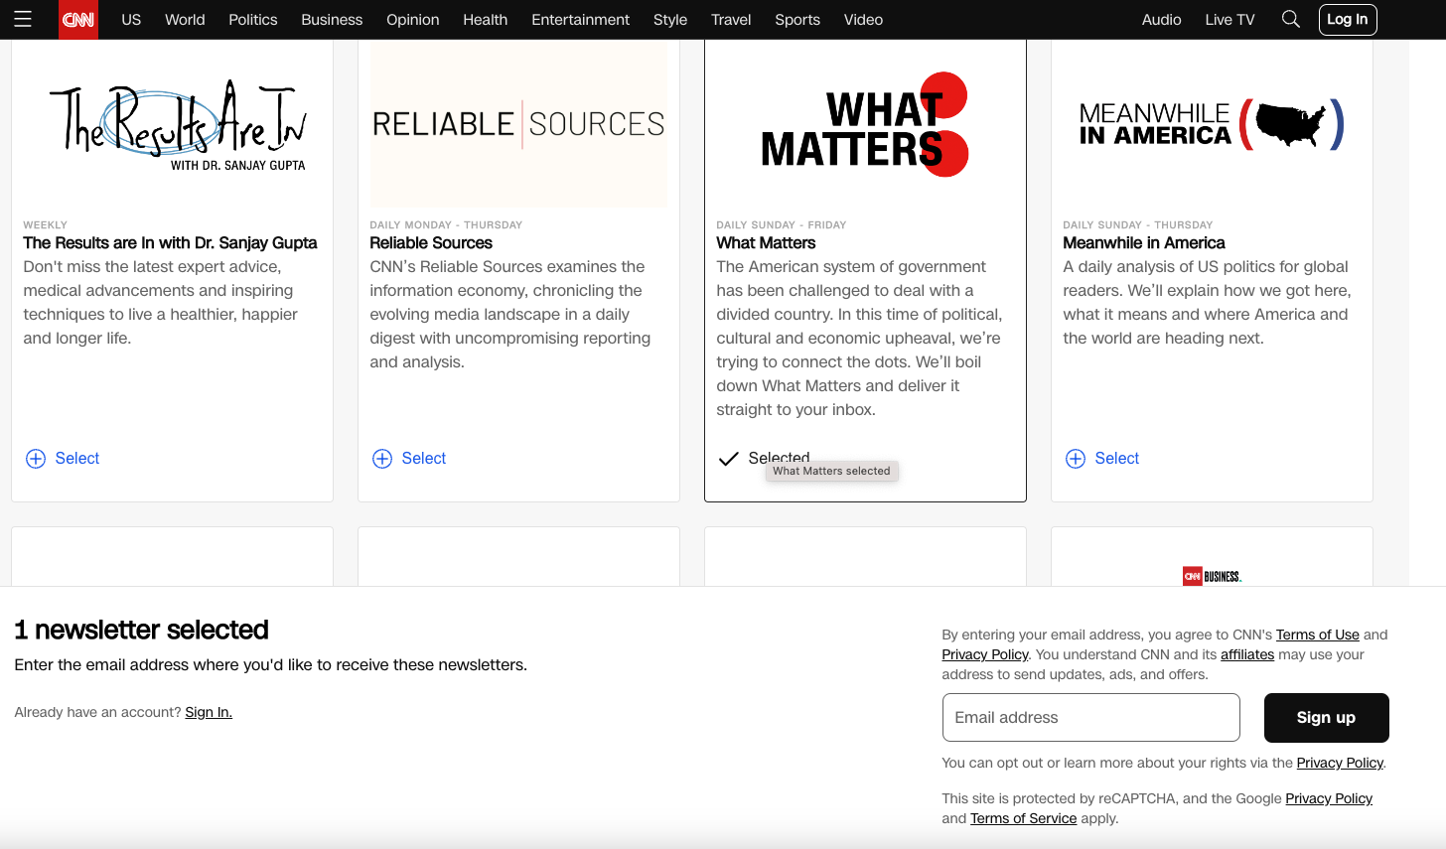Viewport: 1446px width, 849px height.
Task: Click the CNN Business logo thumbnail
Action: [x=1212, y=576]
